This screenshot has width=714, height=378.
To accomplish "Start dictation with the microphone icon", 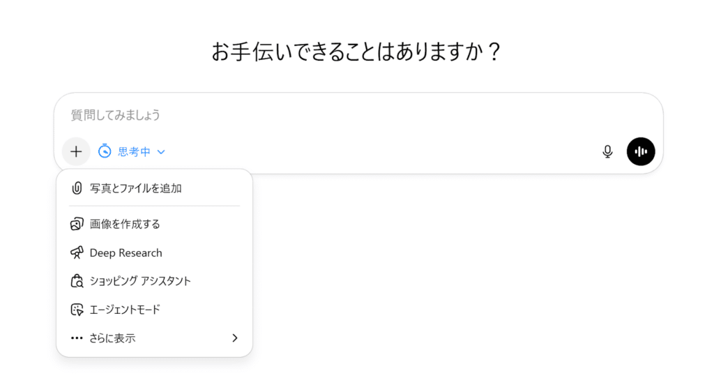I will coord(607,151).
